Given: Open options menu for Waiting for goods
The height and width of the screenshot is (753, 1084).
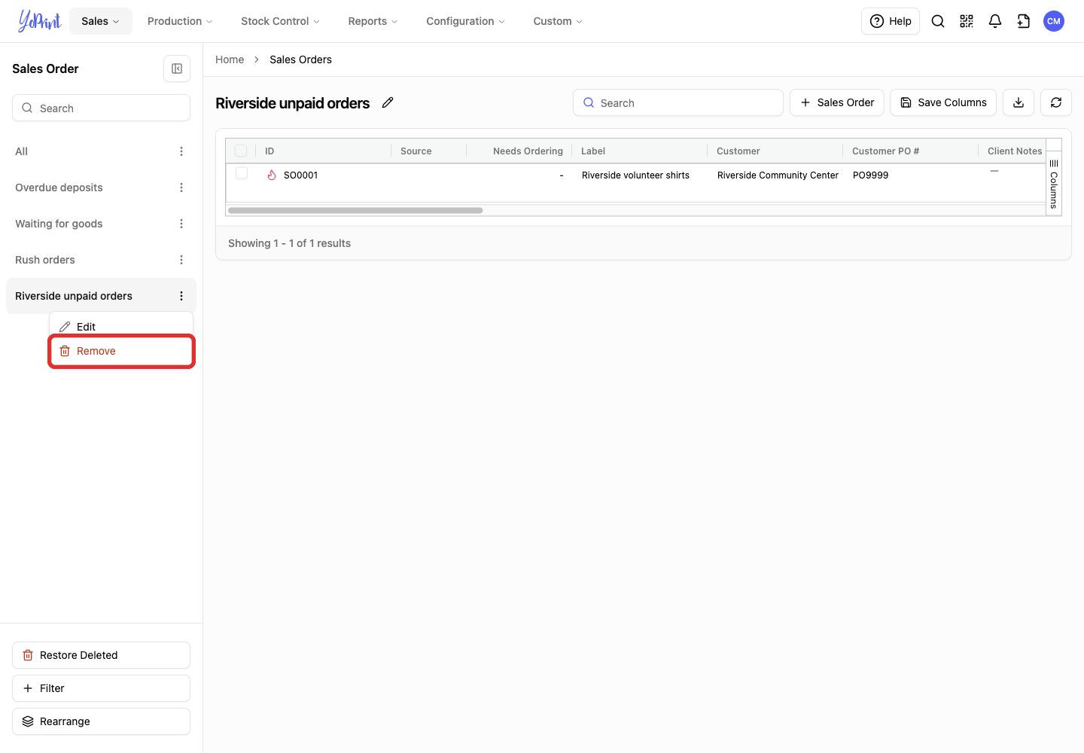Looking at the screenshot, I should pyautogui.click(x=181, y=224).
